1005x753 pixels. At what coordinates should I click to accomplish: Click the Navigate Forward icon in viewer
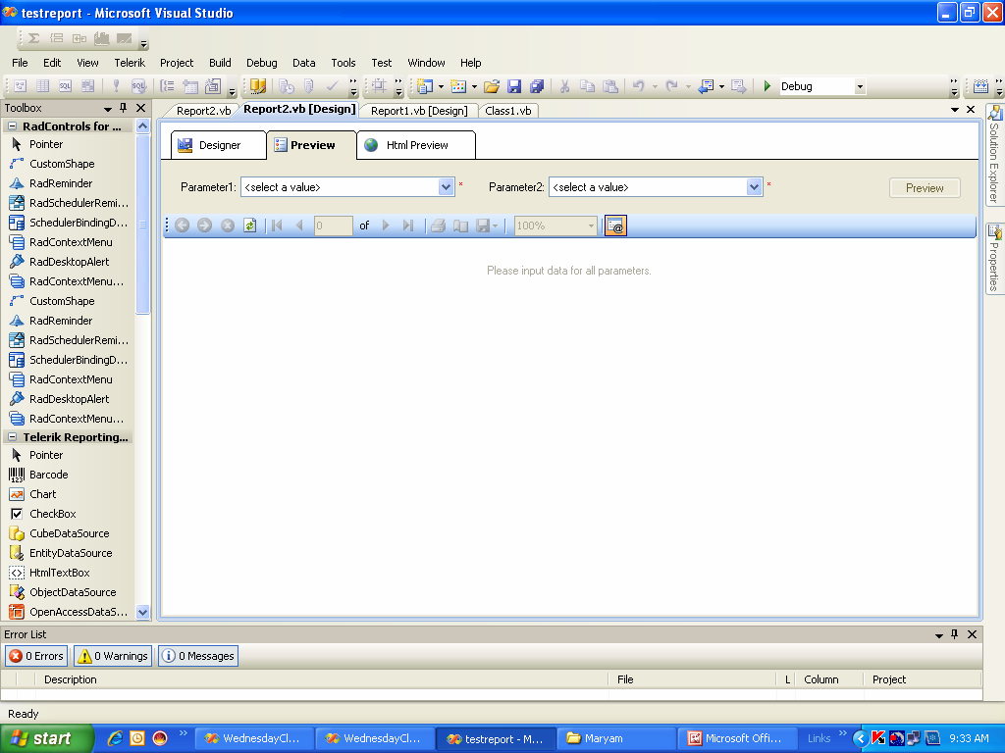point(204,226)
